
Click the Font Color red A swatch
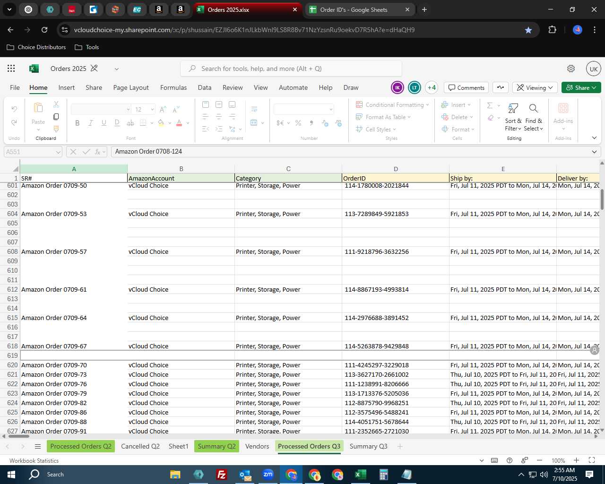[179, 123]
